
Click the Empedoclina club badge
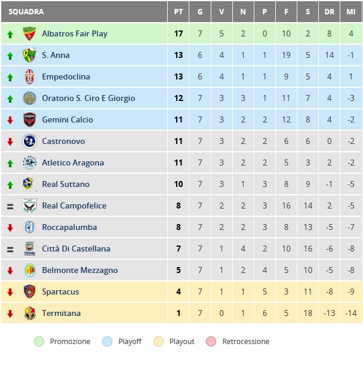29,77
